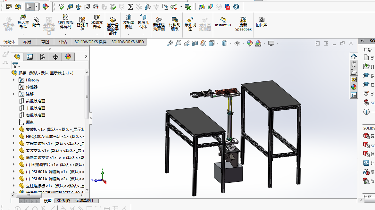Open the SOLIDWORKS 插件 tab
The image size is (375, 210).
coord(90,42)
